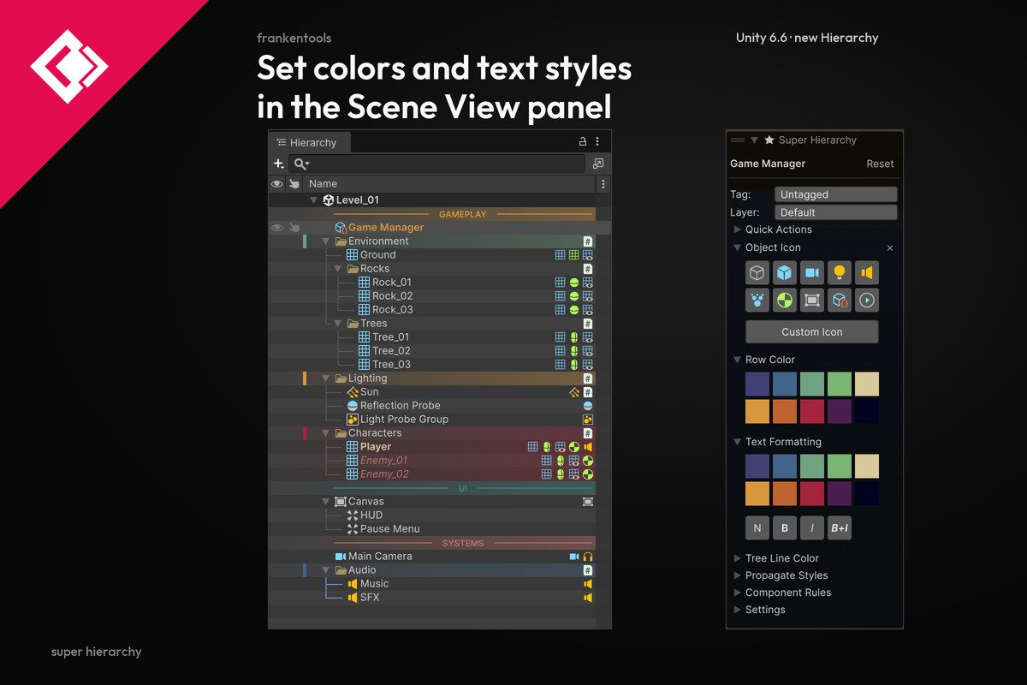Open the column header three-dot menu
Image resolution: width=1027 pixels, height=685 pixels.
coord(603,184)
